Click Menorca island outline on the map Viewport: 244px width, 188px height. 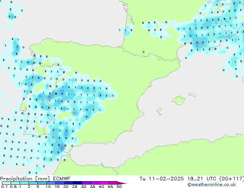point(192,95)
